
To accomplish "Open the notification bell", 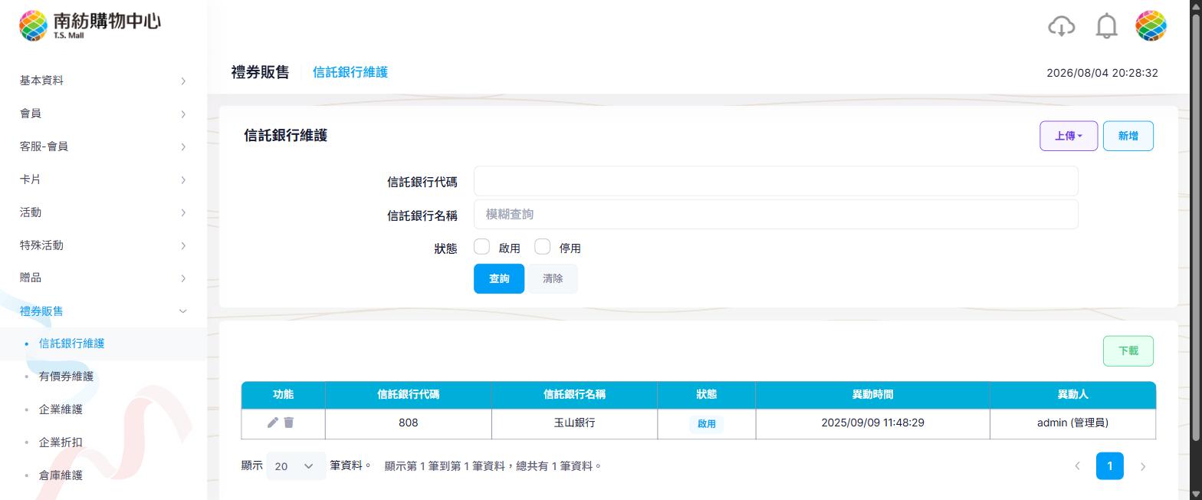I will click(1106, 26).
